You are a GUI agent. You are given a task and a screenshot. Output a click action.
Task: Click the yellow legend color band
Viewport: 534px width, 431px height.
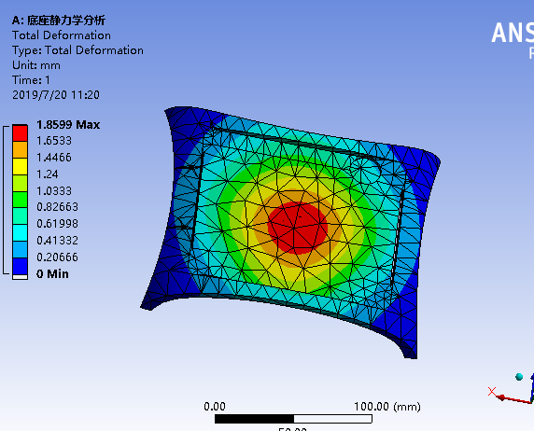(x=21, y=166)
